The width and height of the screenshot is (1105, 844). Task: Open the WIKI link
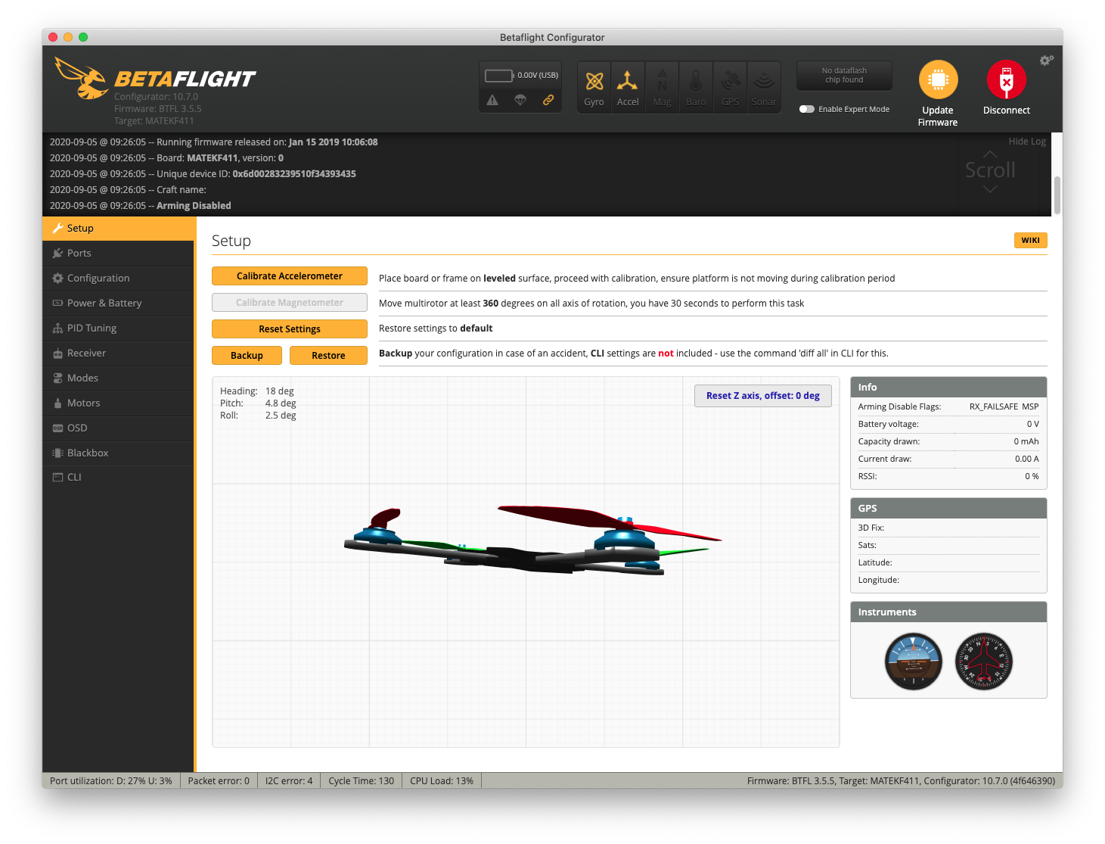pyautogui.click(x=1030, y=240)
